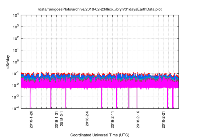This screenshot has height=138, width=197.
Task: Click the plot title file path
Action: 99,10
